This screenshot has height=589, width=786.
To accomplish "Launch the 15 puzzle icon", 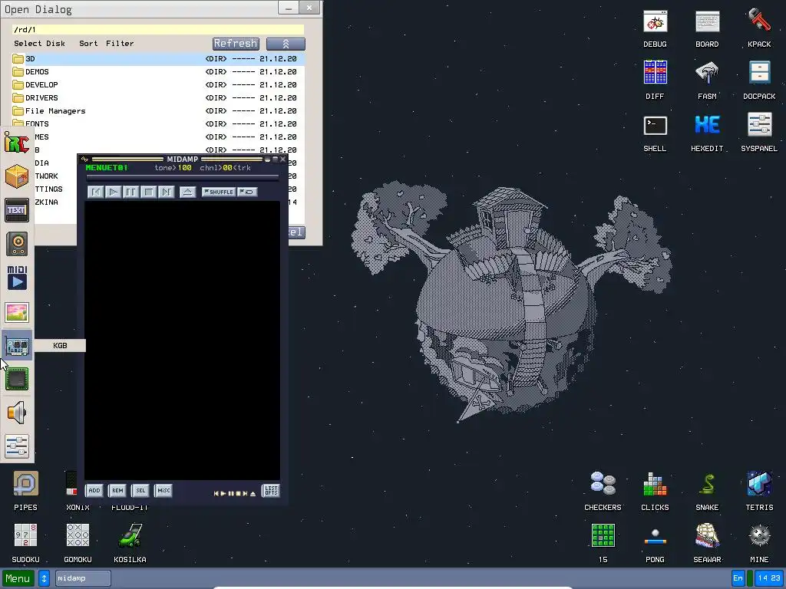I will coord(603,543).
